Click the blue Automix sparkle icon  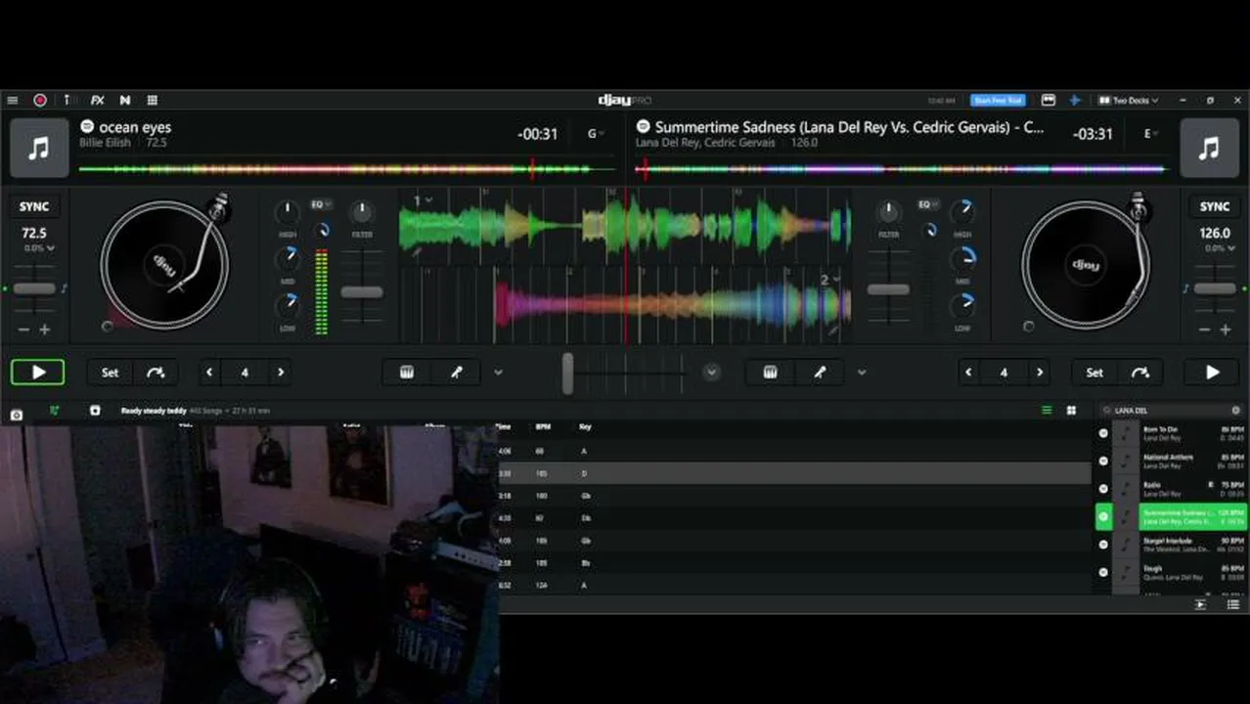[x=1075, y=100]
